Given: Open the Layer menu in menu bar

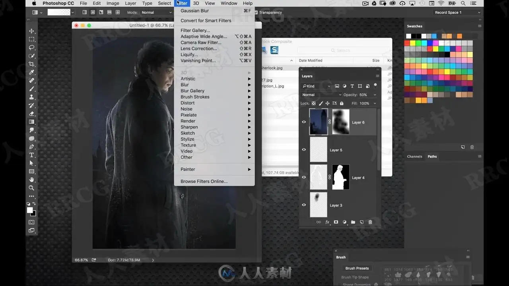Looking at the screenshot, I should pyautogui.click(x=130, y=3).
